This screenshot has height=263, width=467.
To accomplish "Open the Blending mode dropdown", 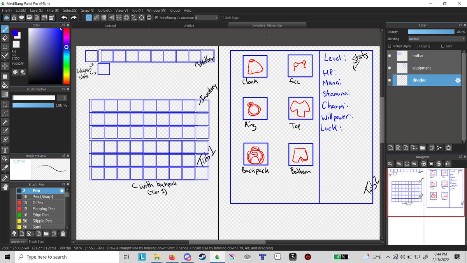I will click(x=437, y=39).
